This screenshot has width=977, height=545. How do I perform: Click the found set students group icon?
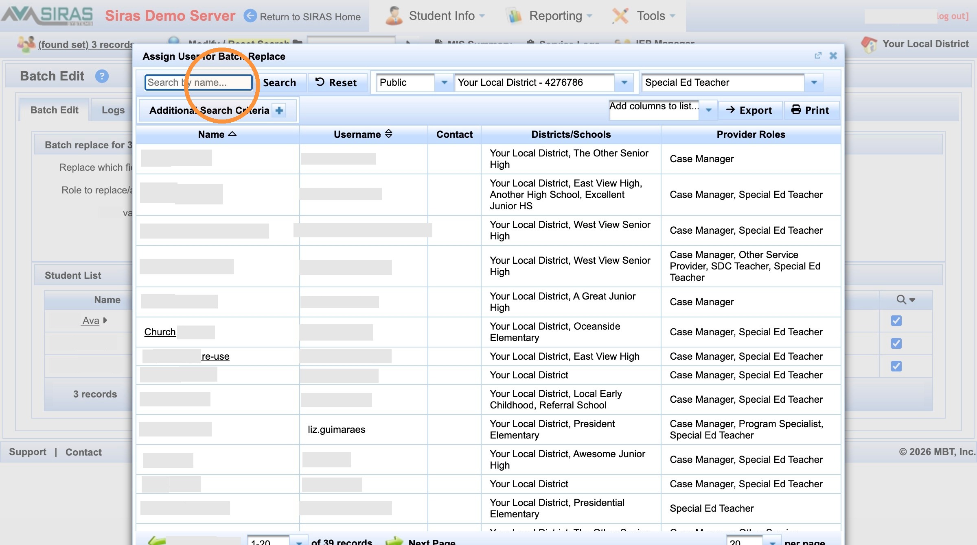pos(26,44)
